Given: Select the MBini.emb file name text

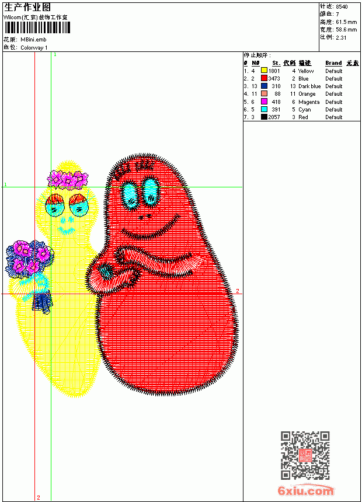Looking at the screenshot, I should pos(33,40).
